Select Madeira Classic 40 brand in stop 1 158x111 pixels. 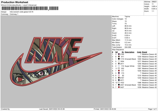click(x=149, y=54)
